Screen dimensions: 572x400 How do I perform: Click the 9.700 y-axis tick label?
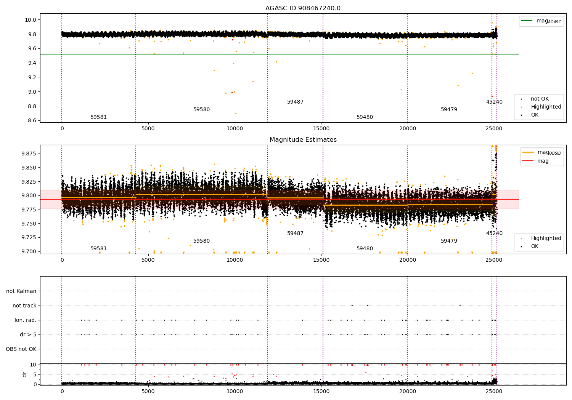pos(29,252)
